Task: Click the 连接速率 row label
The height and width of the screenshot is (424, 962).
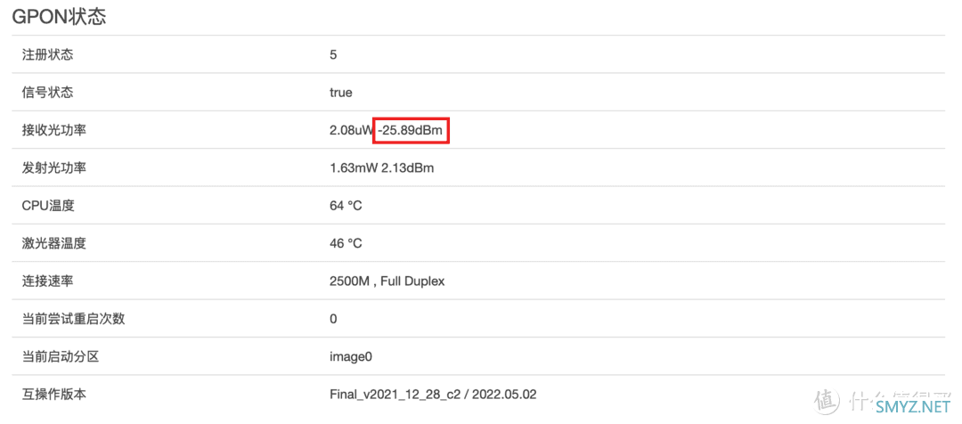Action: point(47,281)
